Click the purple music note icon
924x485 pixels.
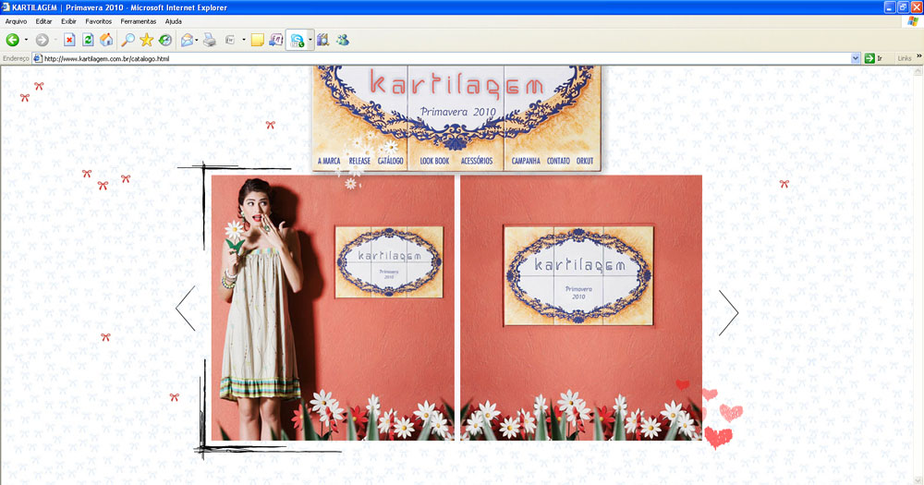[x=275, y=40]
